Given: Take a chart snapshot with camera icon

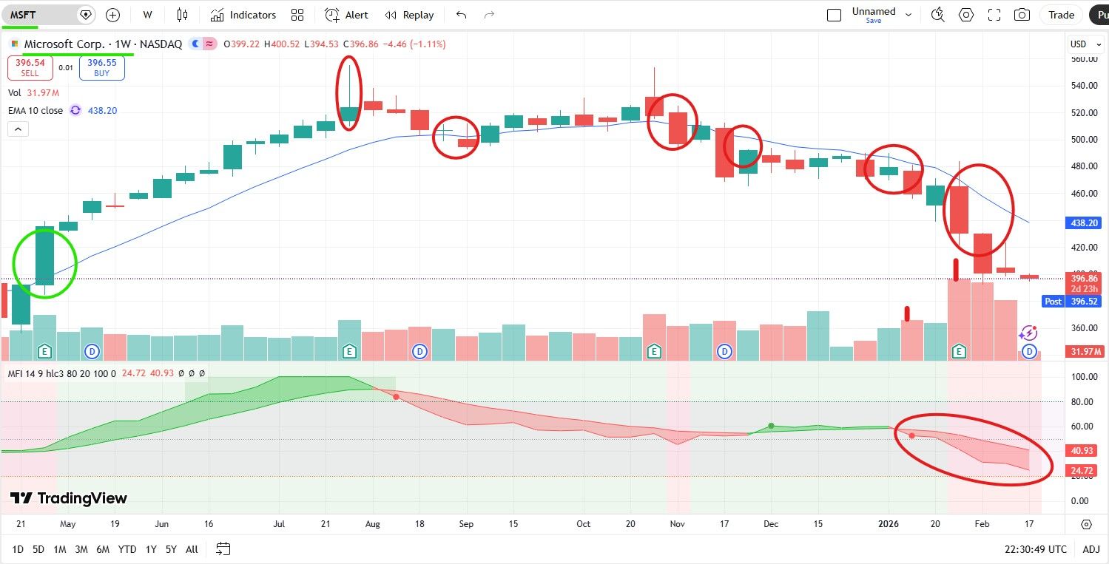Looking at the screenshot, I should tap(1022, 15).
